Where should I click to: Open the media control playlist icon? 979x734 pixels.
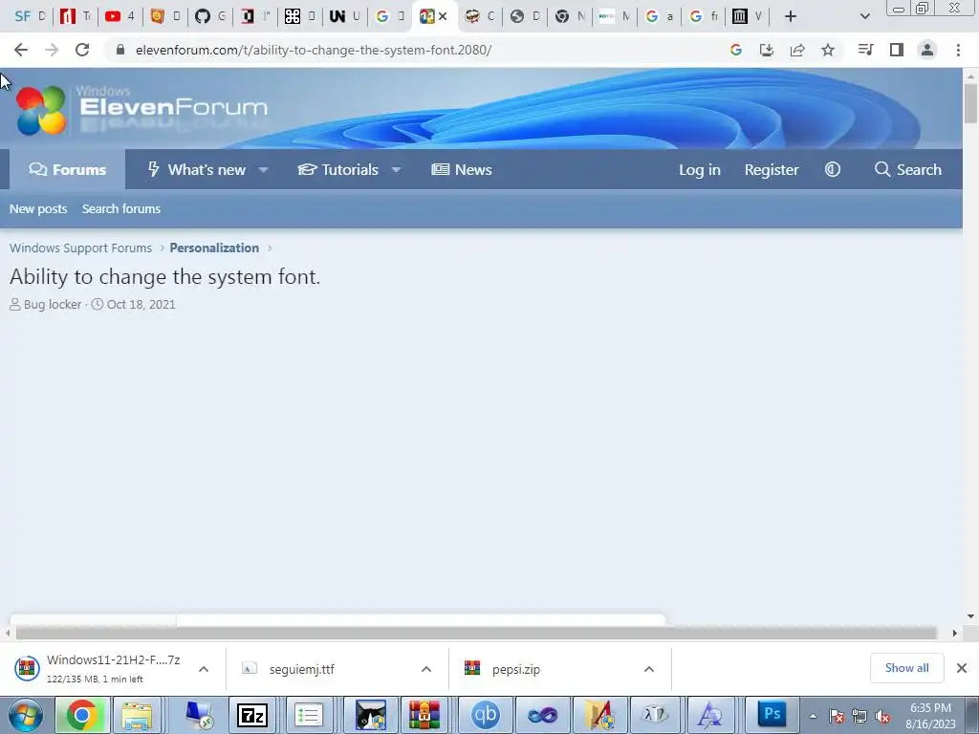click(x=865, y=50)
